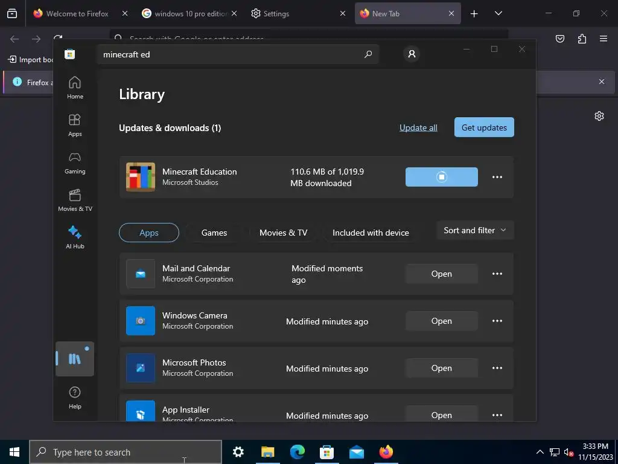
Task: Stop the Minecraft Education download
Action: pyautogui.click(x=441, y=177)
